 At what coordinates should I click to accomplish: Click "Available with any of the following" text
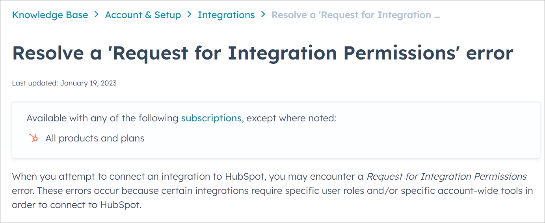[x=102, y=118]
